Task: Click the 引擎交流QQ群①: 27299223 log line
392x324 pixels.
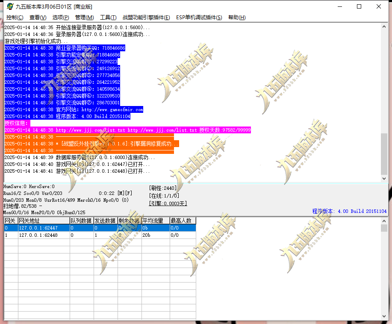Action: coord(61,62)
